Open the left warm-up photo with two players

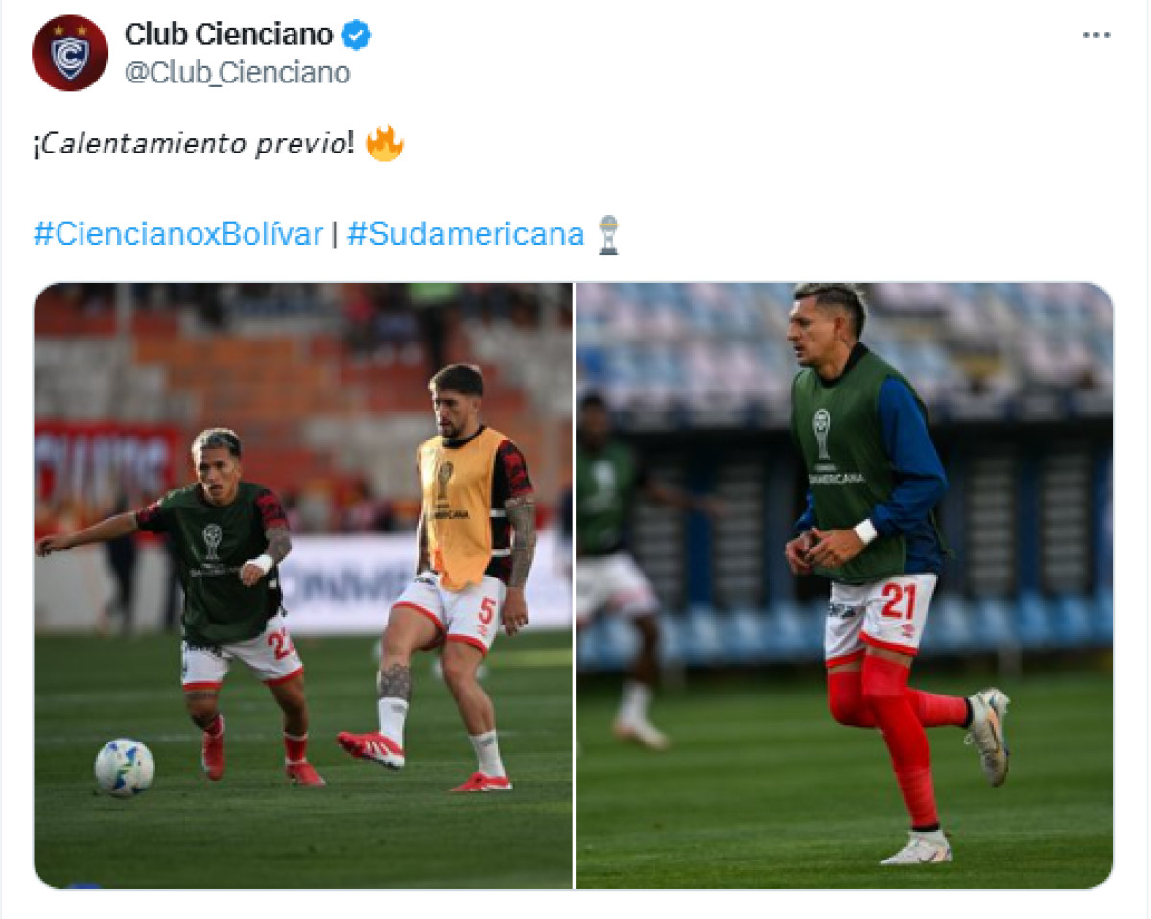[x=303, y=586]
